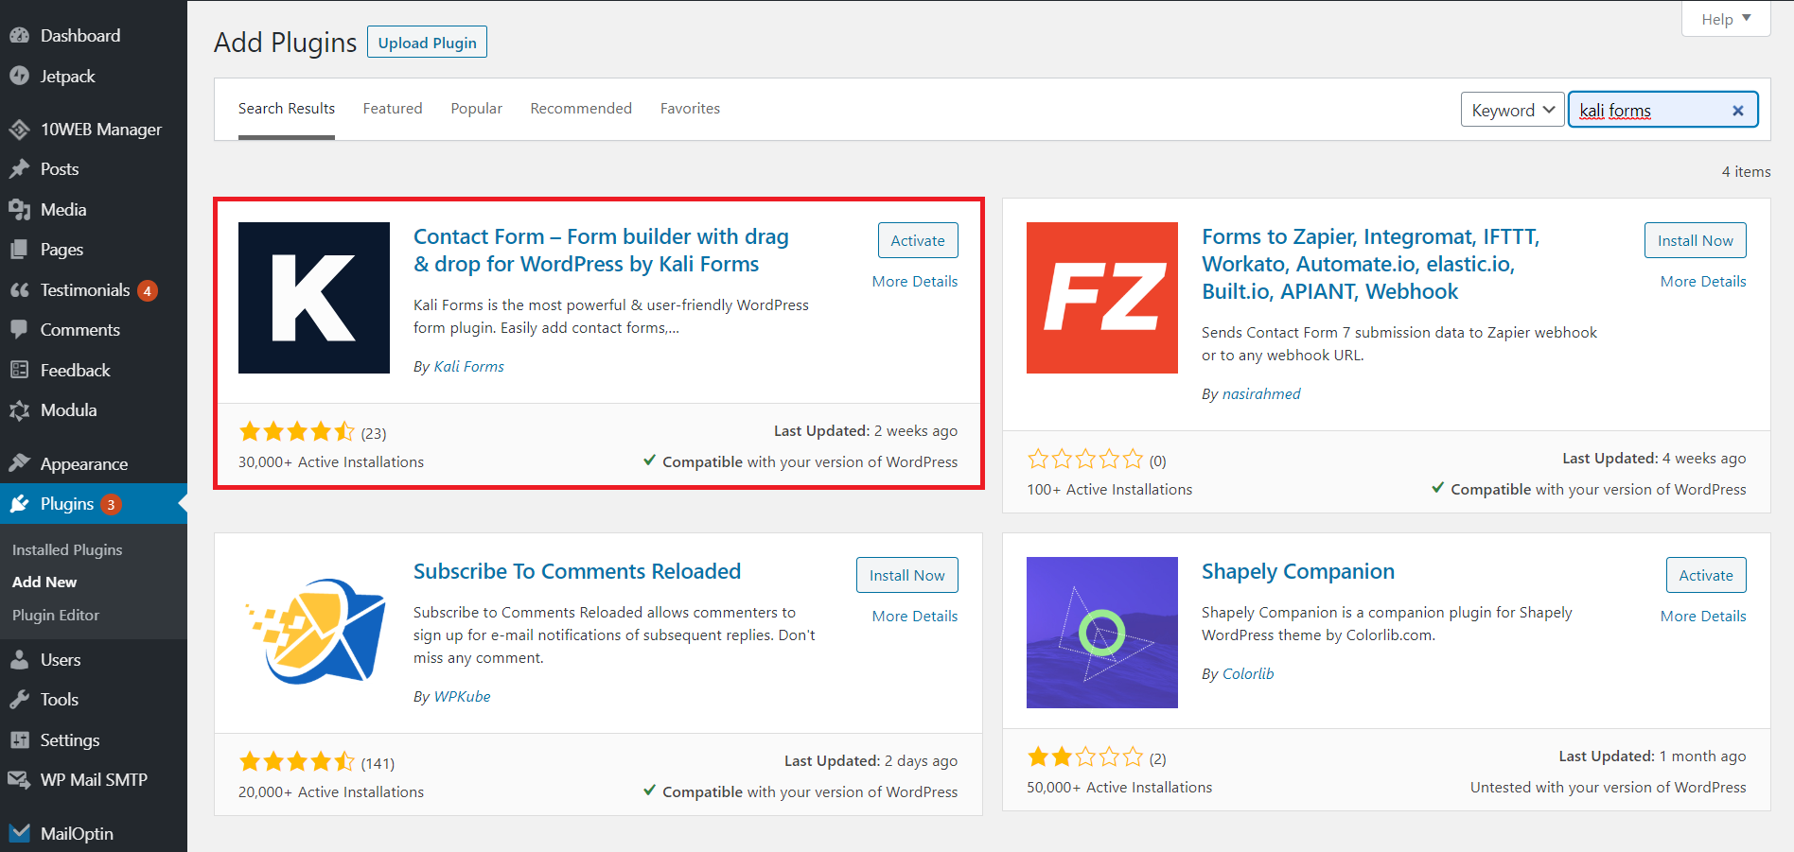
Task: Open Appearance via the paintbrush icon
Action: [x=21, y=463]
